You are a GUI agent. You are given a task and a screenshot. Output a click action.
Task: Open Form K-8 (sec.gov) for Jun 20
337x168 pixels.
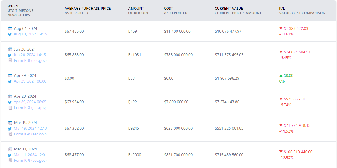coord(30,60)
